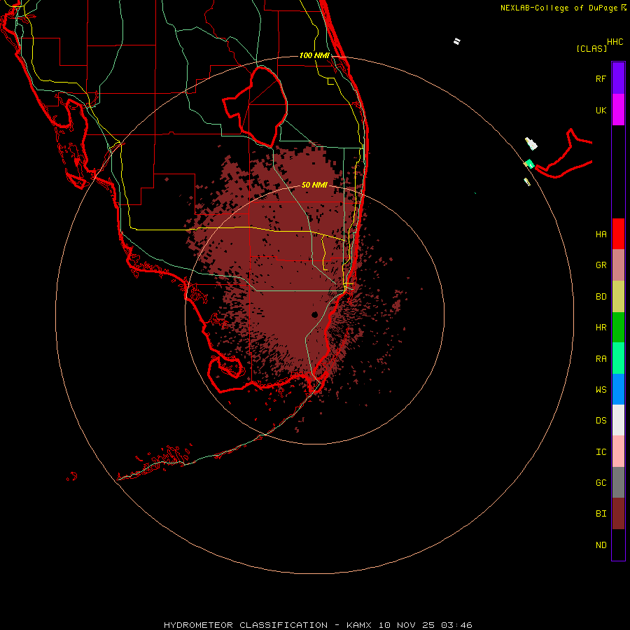The width and height of the screenshot is (630, 630).
Task: Select the GC gray legend swatch
Action: tap(618, 482)
